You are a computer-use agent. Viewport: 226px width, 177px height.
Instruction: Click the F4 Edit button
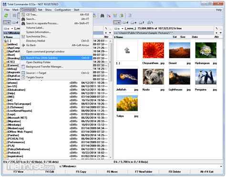pos(50,172)
